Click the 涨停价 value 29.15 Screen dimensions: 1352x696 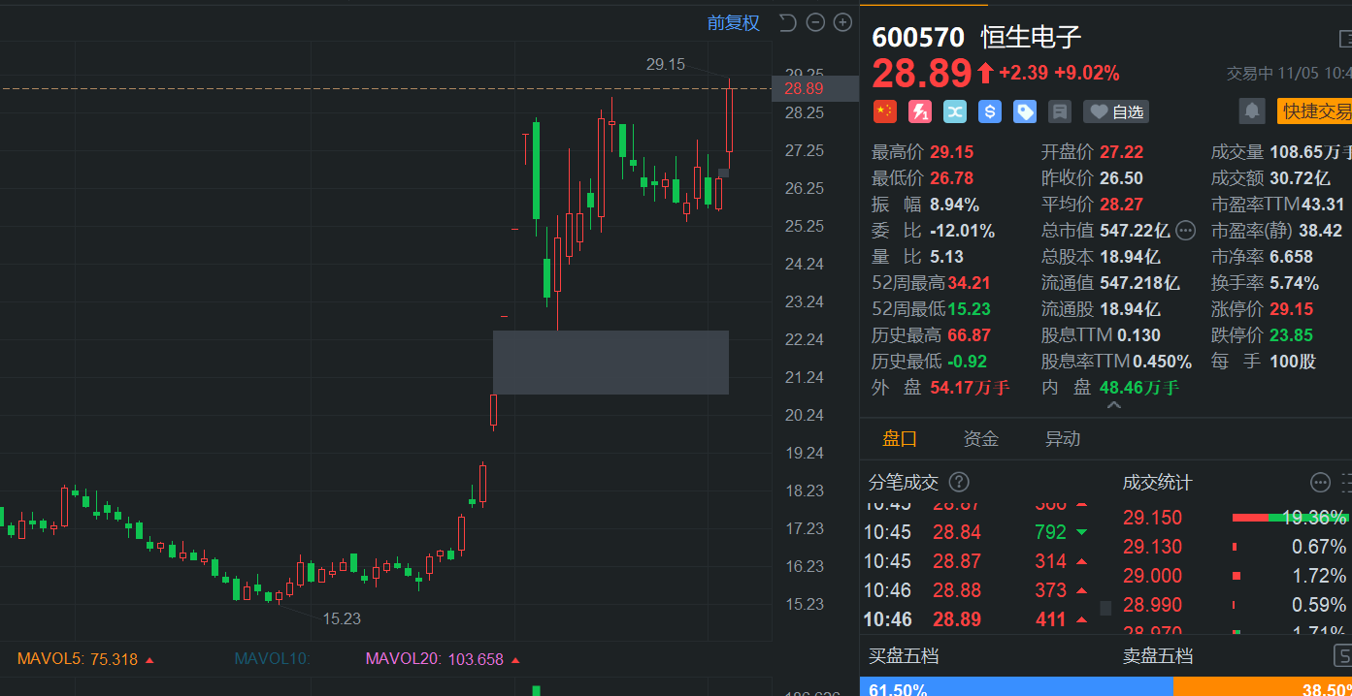[1292, 309]
